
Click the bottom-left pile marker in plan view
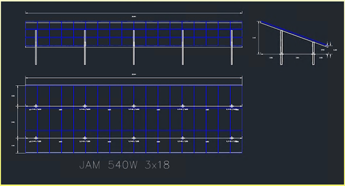(36, 138)
